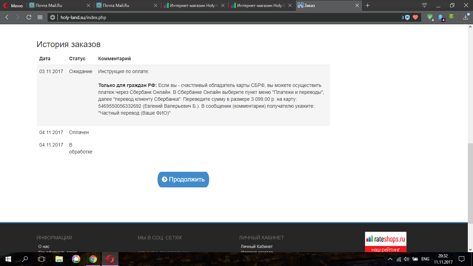Click the Opera icon on the taskbar
Screen dimensions: 473x266
110,259
